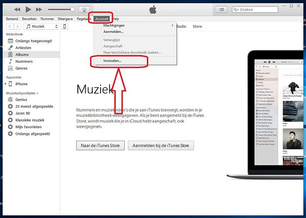The image size is (306, 218).
Task: Open the Help menu
Action: click(115, 19)
